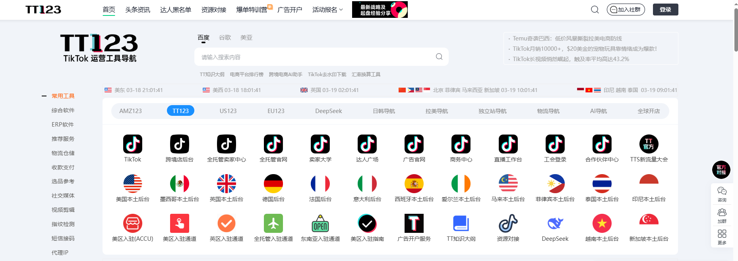Switch to the EU123 tab
Screen dimensions: 738x261
(x=276, y=111)
